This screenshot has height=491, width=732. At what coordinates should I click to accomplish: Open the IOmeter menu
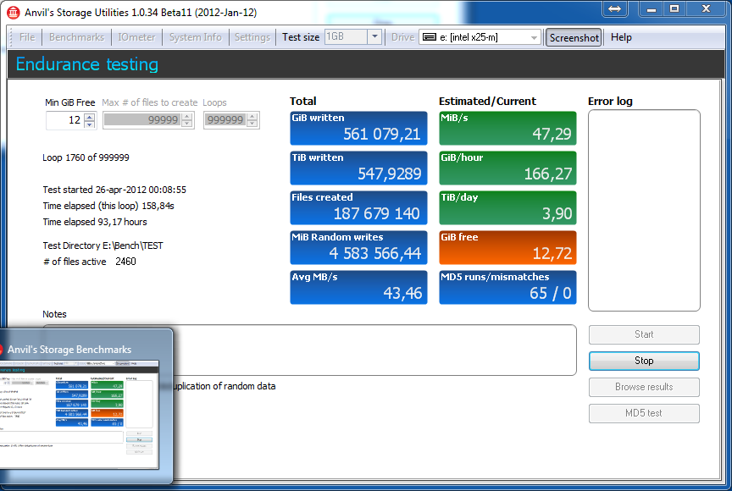pyautogui.click(x=136, y=37)
